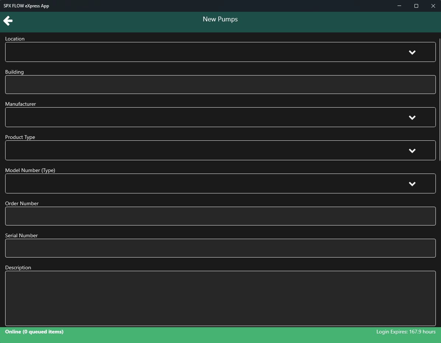Minimize the SPX FLOW eXpress App window

tap(399, 6)
